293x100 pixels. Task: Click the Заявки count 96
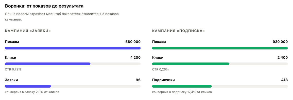tap(138, 80)
